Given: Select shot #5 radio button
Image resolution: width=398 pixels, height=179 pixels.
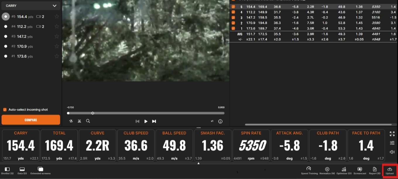Looking at the screenshot, I should pyautogui.click(x=6, y=17).
